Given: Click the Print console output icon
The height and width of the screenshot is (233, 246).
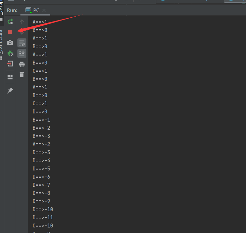Looking at the screenshot, I should point(22,64).
